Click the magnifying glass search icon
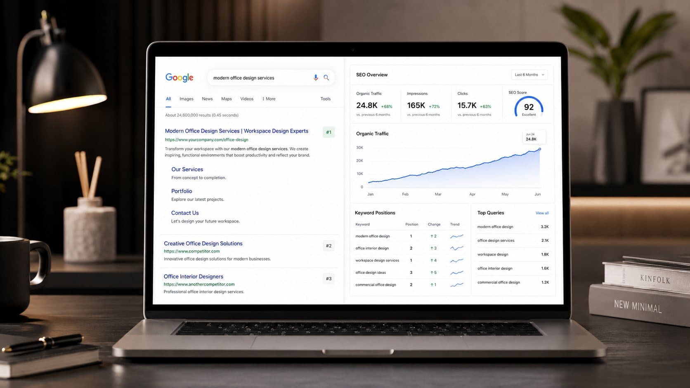This screenshot has width=690, height=388. point(326,78)
